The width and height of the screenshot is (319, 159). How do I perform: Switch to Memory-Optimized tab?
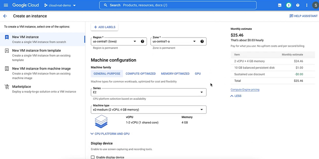coord(175,73)
